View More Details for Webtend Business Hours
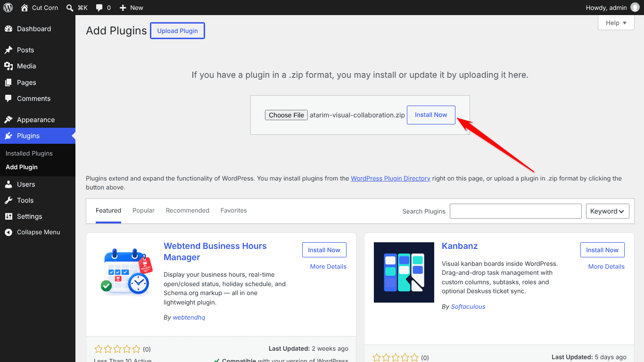 [328, 266]
